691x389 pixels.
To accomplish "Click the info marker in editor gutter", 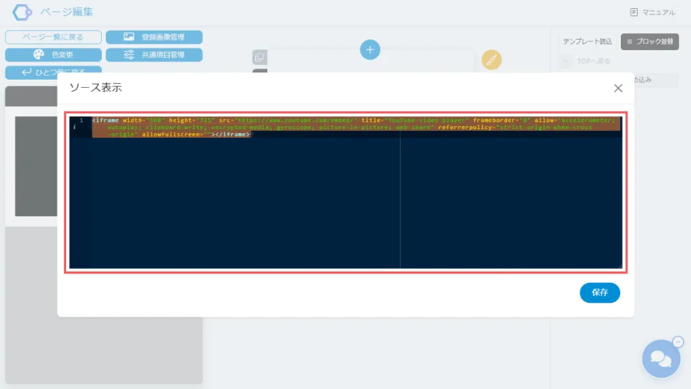I will (75, 127).
